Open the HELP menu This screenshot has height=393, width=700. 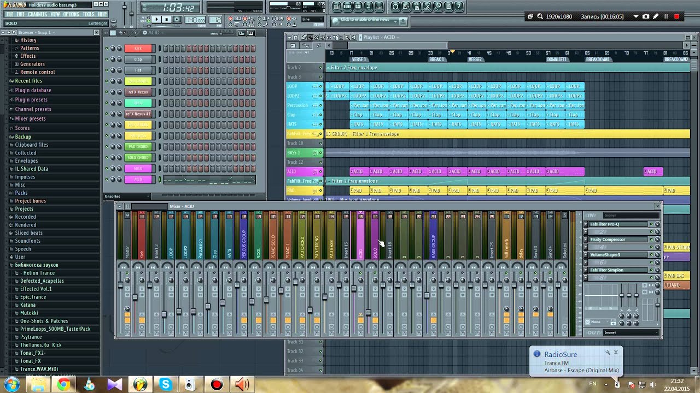102,14
